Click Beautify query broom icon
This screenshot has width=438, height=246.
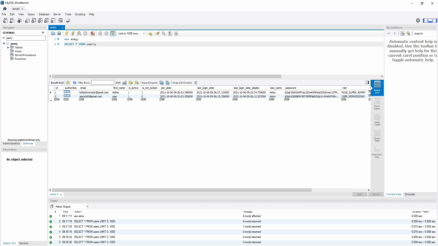157,33
